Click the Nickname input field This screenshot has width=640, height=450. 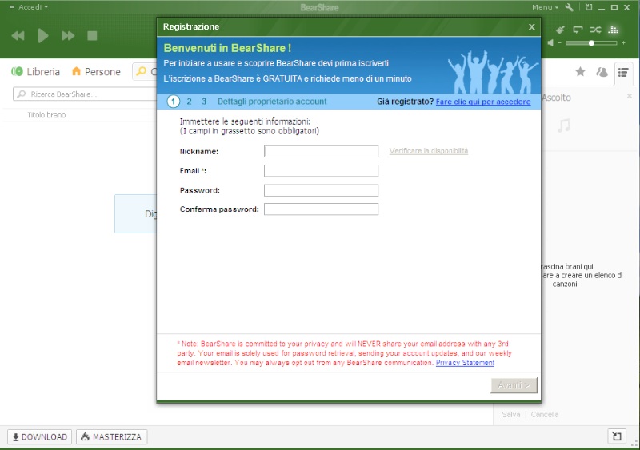[x=321, y=151]
